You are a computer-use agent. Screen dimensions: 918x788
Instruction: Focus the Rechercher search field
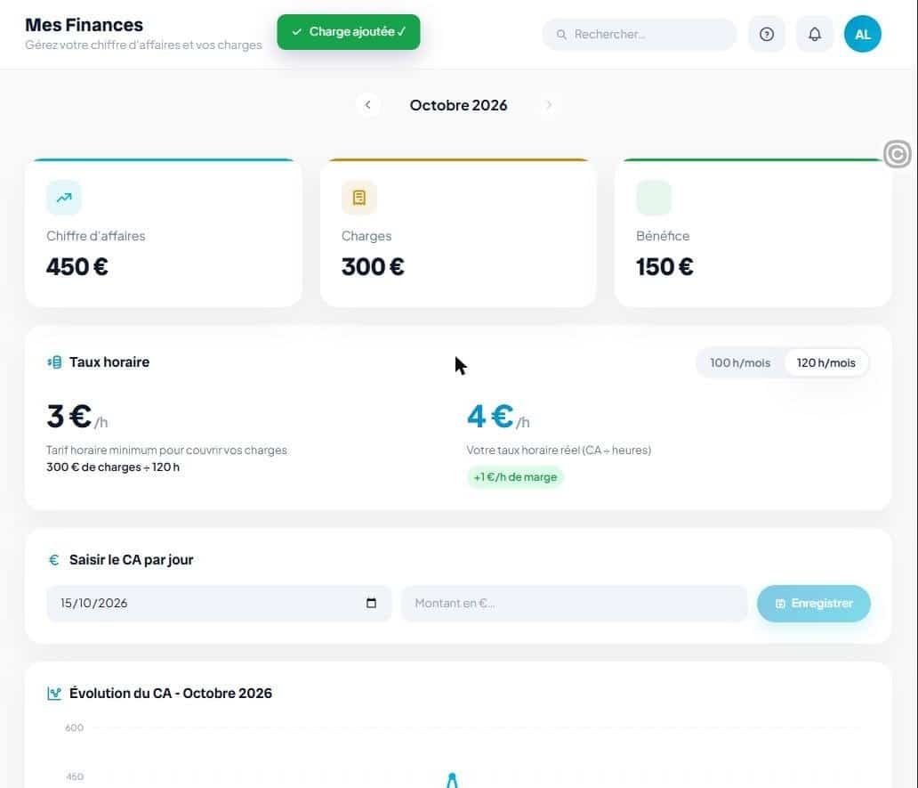(640, 34)
